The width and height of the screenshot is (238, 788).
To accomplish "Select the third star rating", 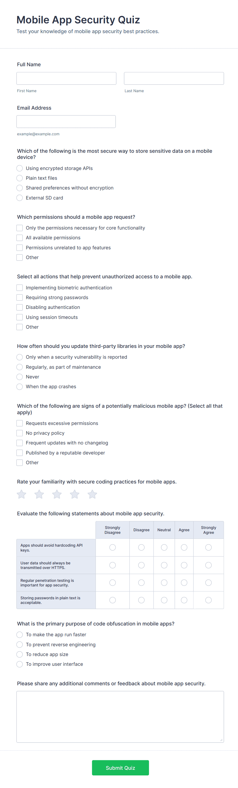I will tap(57, 494).
